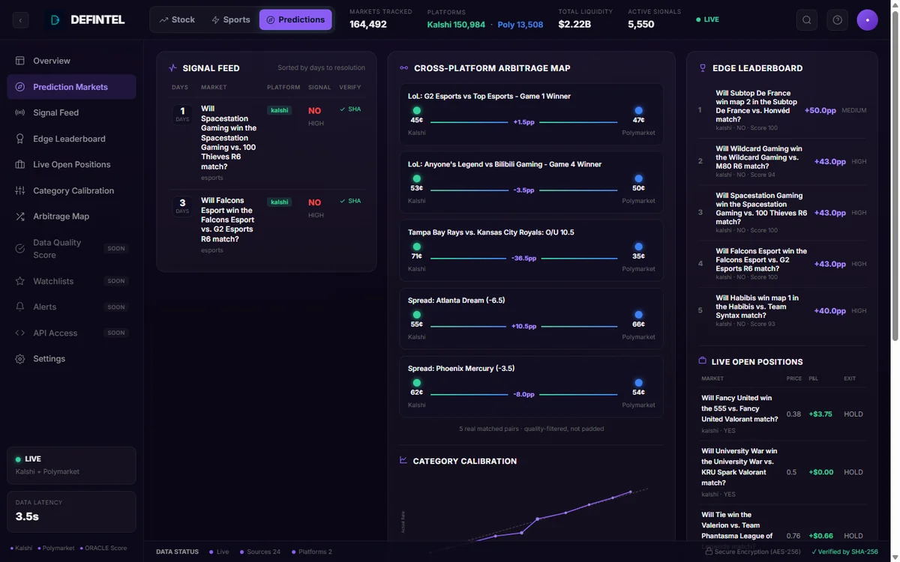Screen dimensions: 900x562
Task: Click the Verified by SHA-256 footer label
Action: click(x=844, y=552)
